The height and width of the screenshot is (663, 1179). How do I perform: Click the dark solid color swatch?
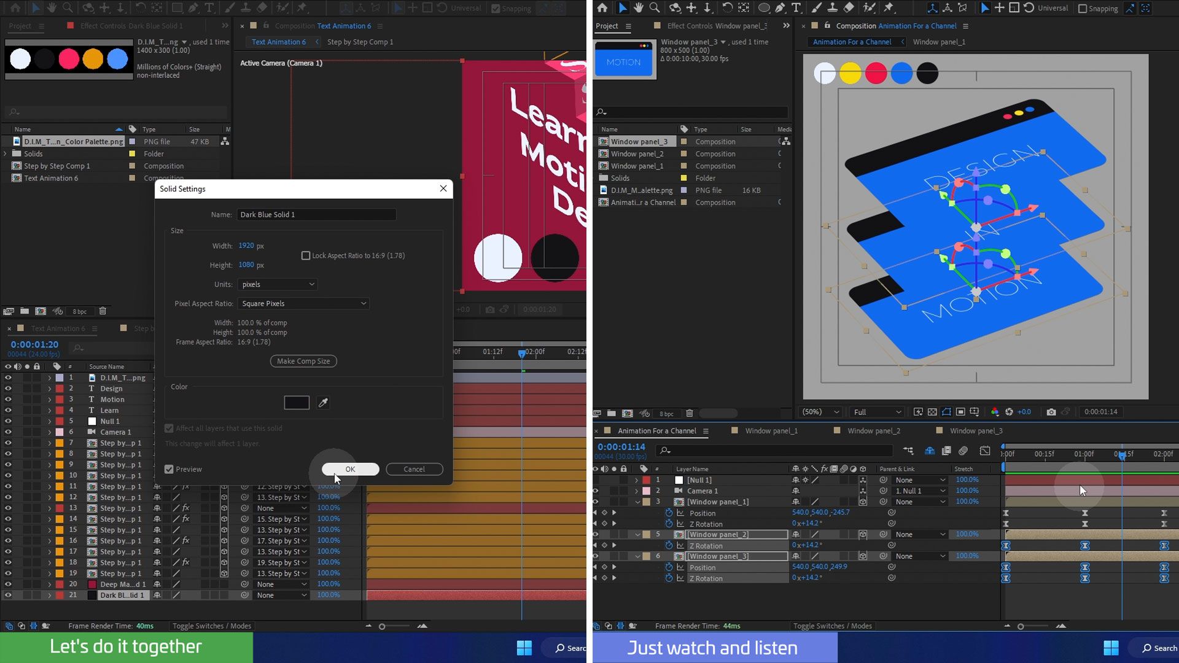click(297, 403)
